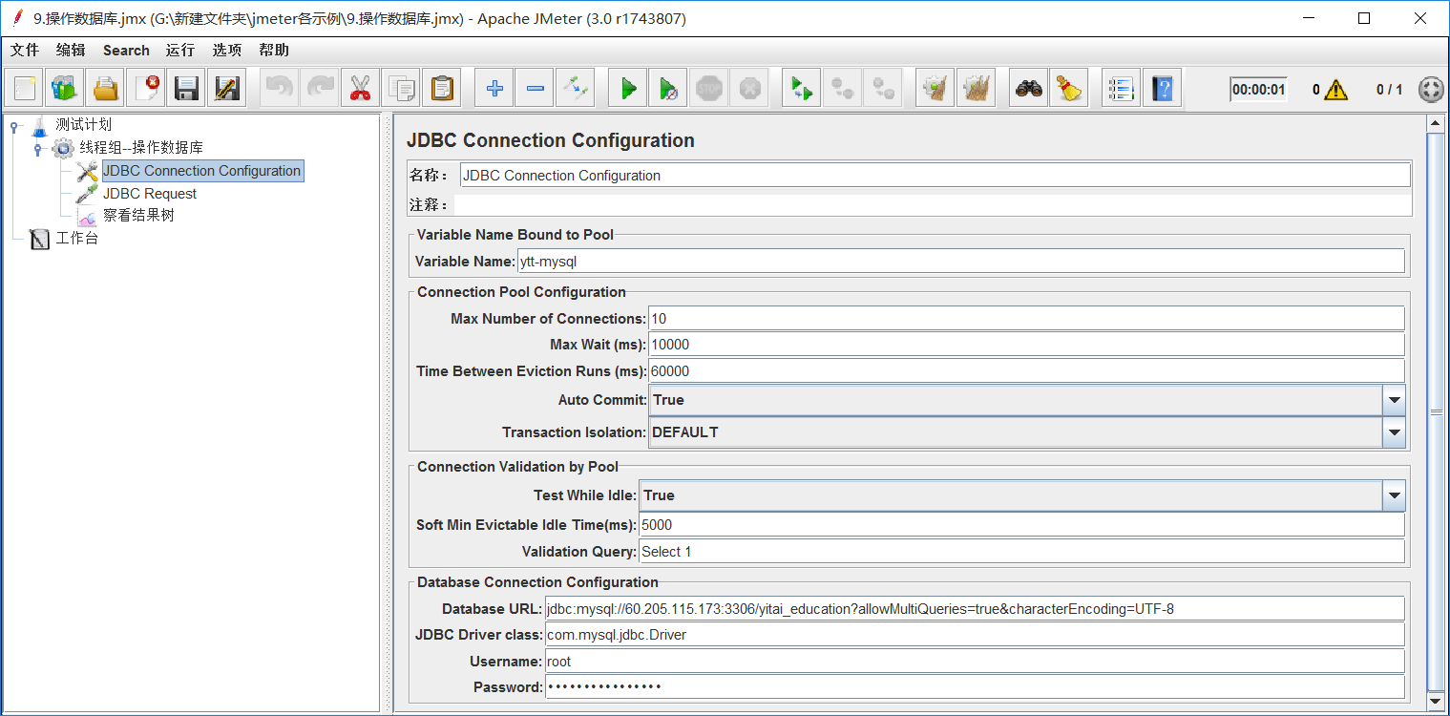This screenshot has width=1450, height=716.
Task: Open the Test While Idle dropdown arrow
Action: 1394,495
